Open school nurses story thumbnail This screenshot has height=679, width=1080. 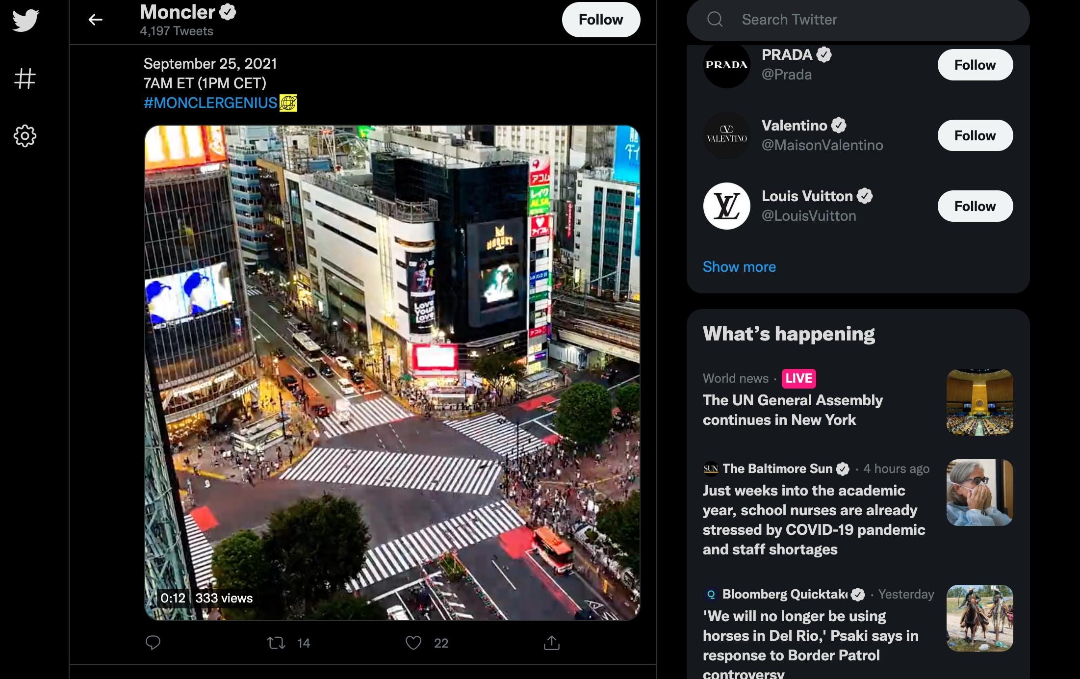pos(979,493)
